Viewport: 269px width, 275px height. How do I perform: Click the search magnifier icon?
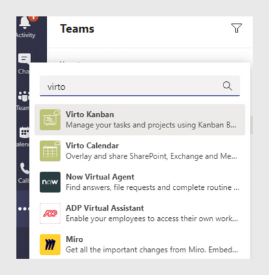(x=227, y=86)
